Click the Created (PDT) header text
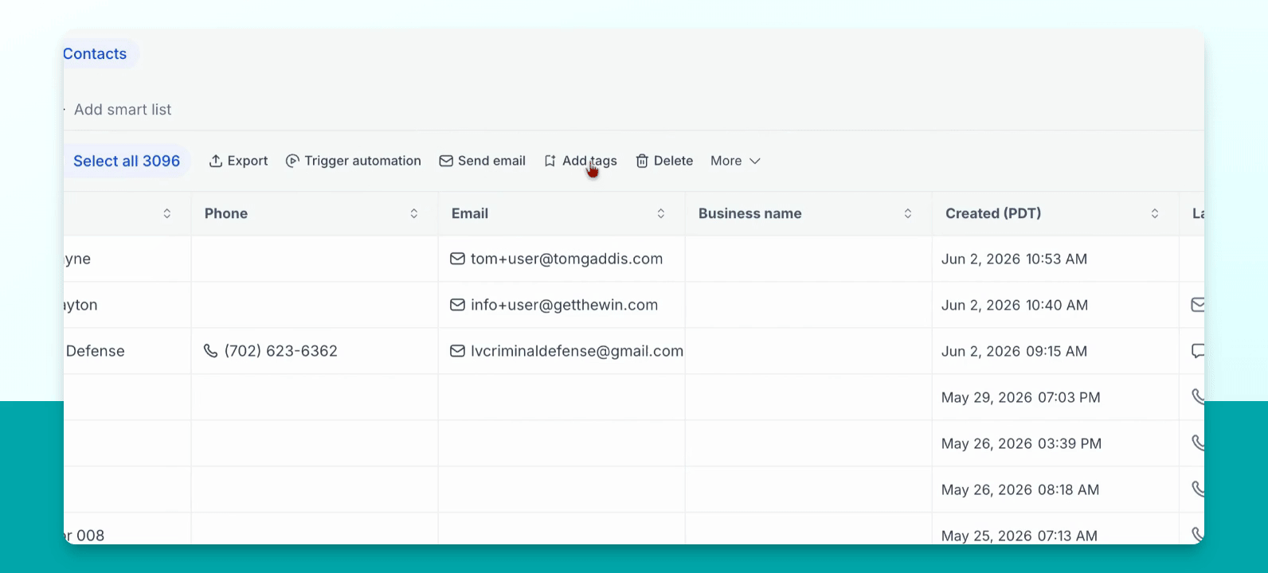The width and height of the screenshot is (1268, 573). click(x=993, y=213)
